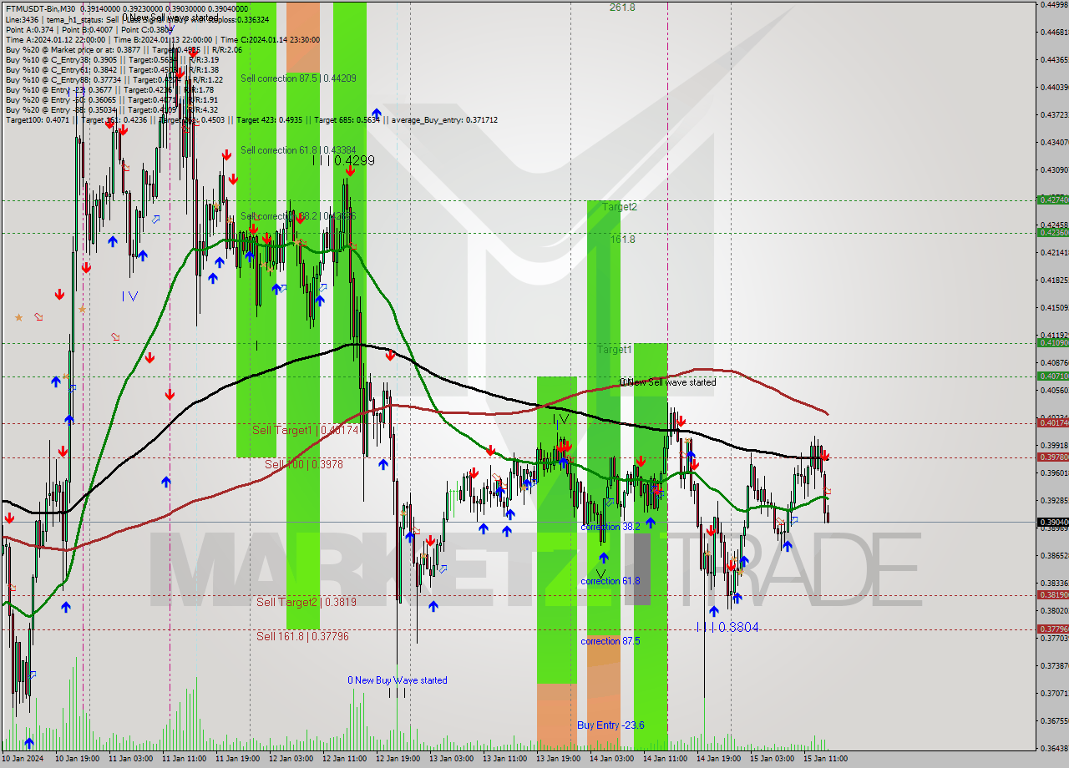Click the 'Buy %20 @ Entry -88: 0.35034' line
The image size is (1069, 768).
click(111, 110)
